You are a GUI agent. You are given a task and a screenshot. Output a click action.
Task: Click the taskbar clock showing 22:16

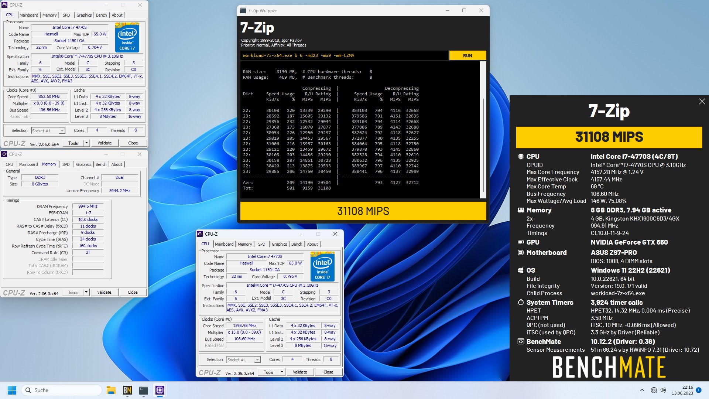682,390
